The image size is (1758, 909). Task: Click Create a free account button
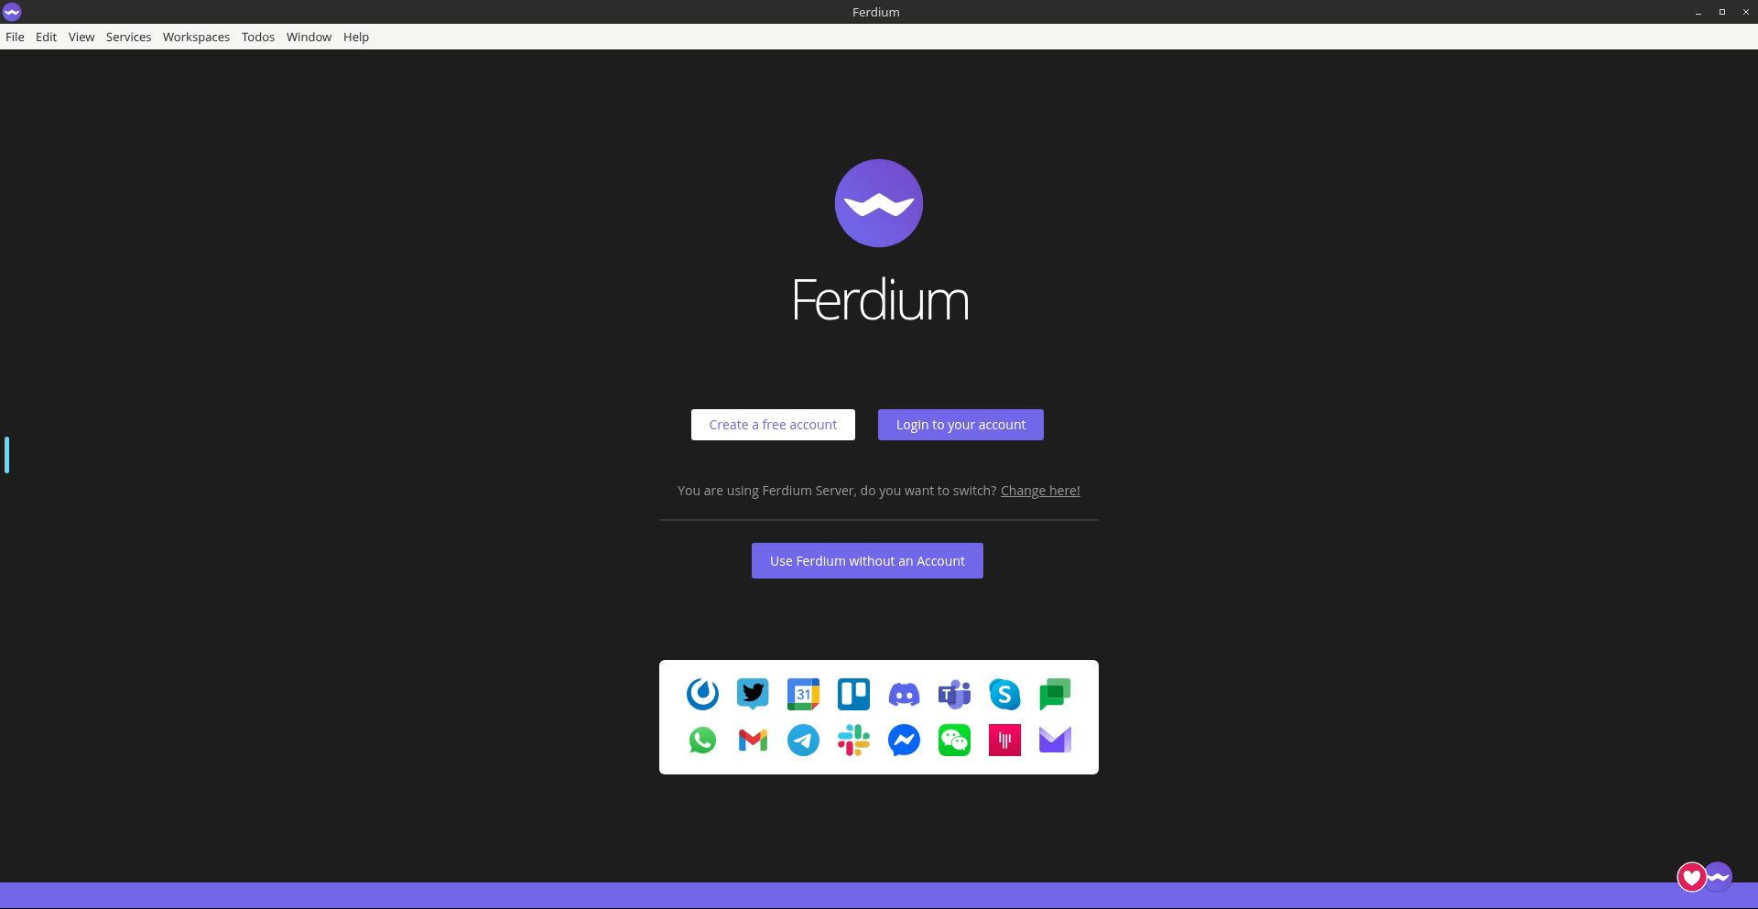(x=773, y=425)
